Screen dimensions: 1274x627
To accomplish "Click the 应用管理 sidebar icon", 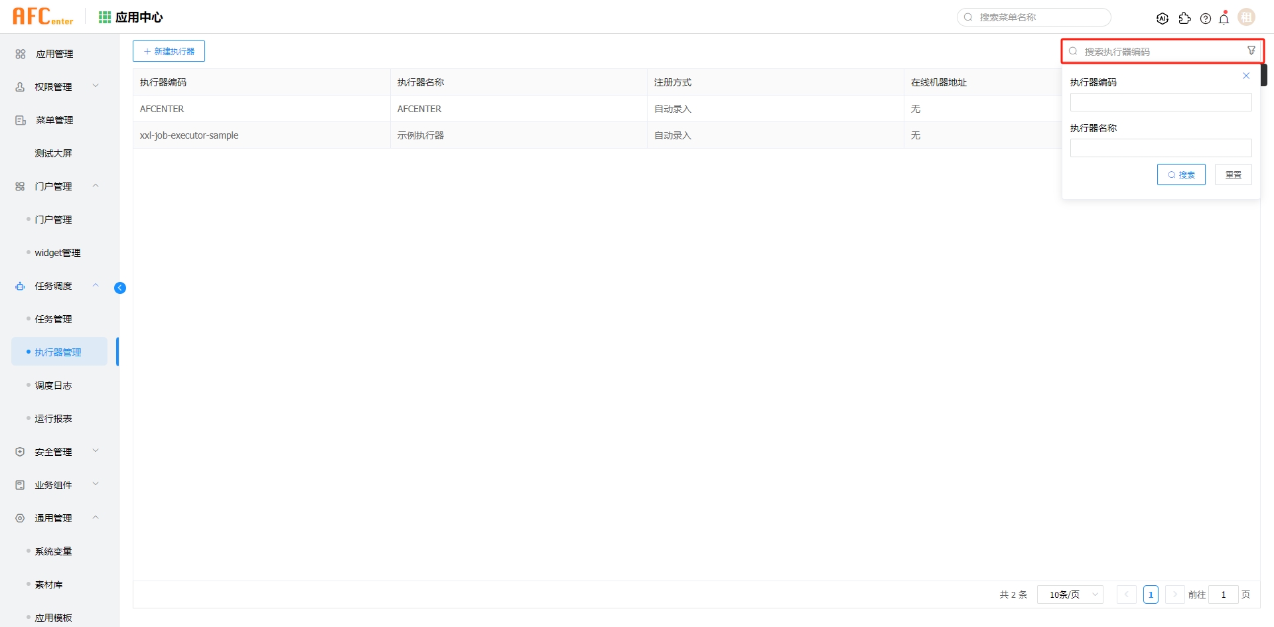I will 21,54.
